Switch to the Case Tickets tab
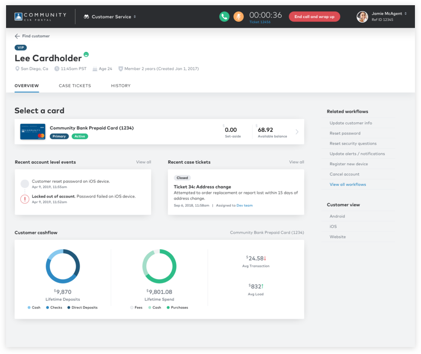 (x=75, y=86)
